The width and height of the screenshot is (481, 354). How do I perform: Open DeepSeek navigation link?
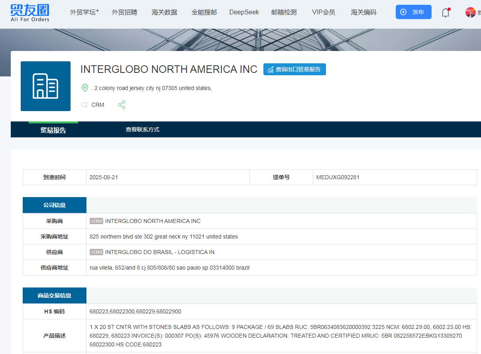pyautogui.click(x=244, y=12)
